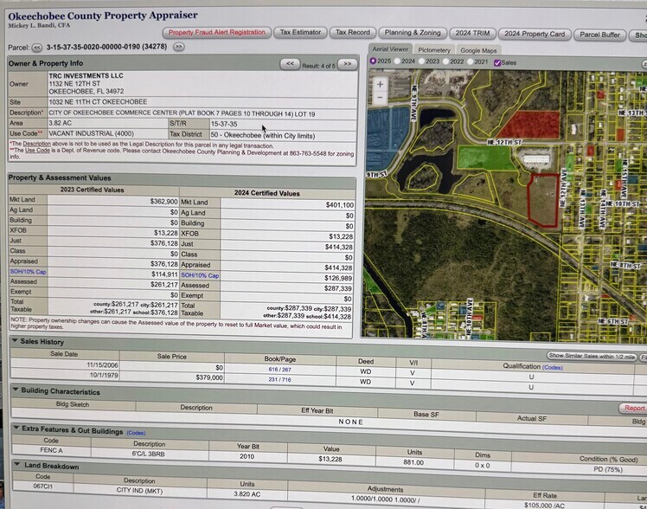Viewport: 647px width, 509px height.
Task: Select the 2025 aerial year radio button
Action: (373, 62)
